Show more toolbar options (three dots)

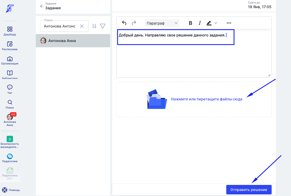click(x=229, y=23)
